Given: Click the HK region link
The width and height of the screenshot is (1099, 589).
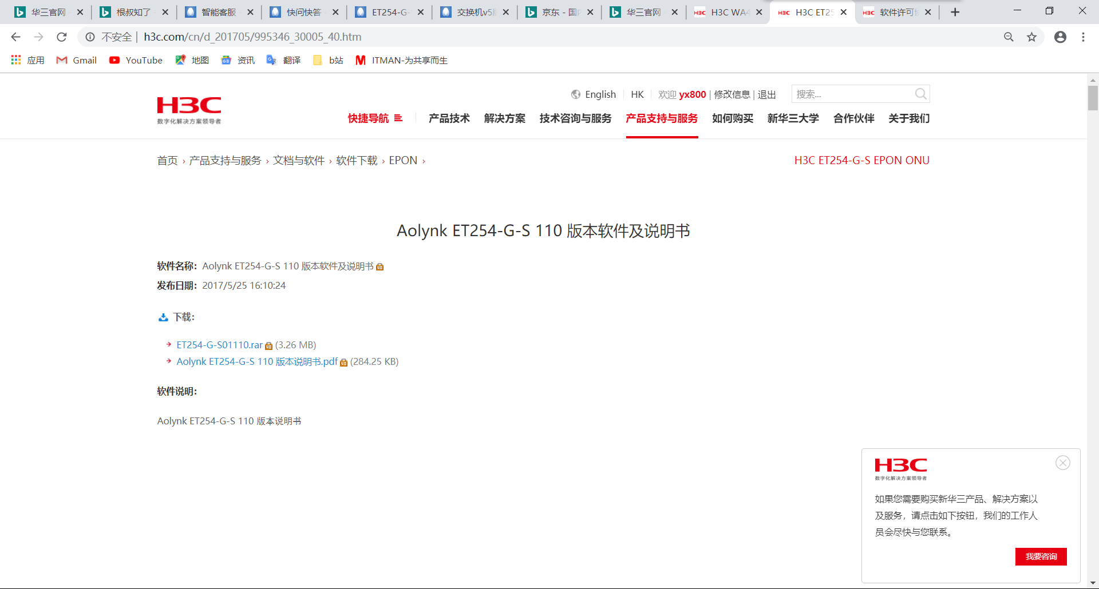Looking at the screenshot, I should tap(637, 94).
